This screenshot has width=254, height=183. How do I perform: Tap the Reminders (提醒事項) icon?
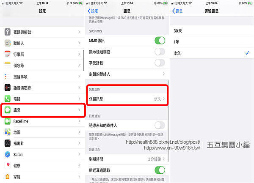point(8,76)
